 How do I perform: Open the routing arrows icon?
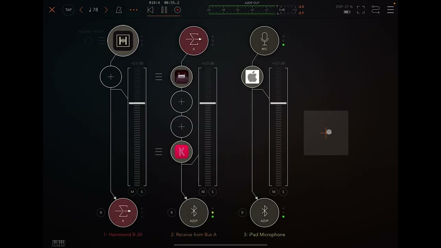[376, 10]
